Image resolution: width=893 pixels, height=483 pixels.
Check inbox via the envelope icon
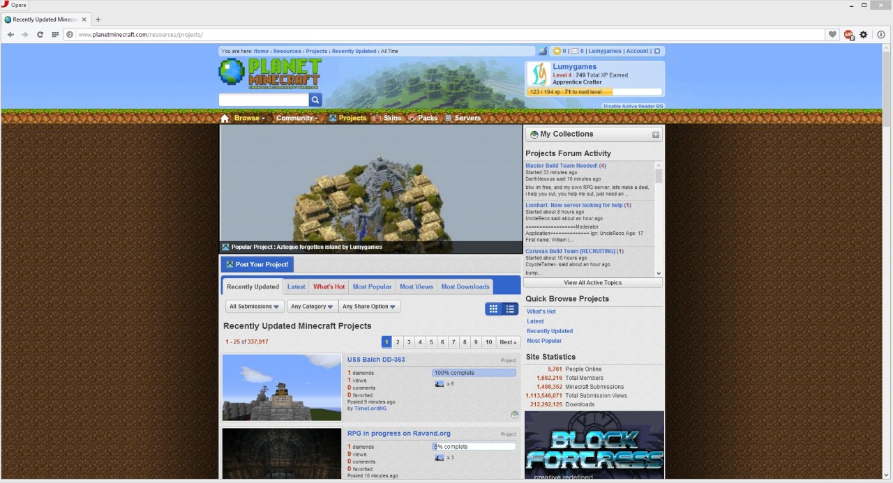point(575,51)
